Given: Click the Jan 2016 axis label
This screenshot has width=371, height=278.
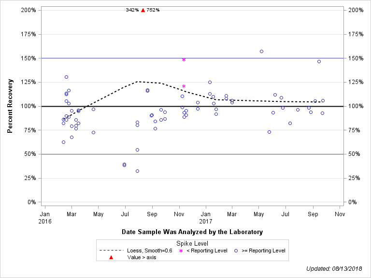Looking at the screenshot, I should [45, 218].
